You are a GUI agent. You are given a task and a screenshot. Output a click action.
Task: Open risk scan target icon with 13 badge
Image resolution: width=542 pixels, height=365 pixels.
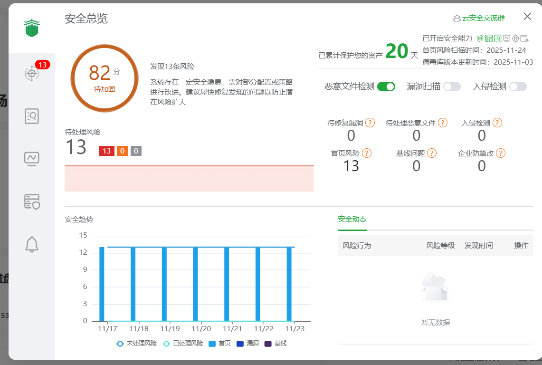[32, 73]
